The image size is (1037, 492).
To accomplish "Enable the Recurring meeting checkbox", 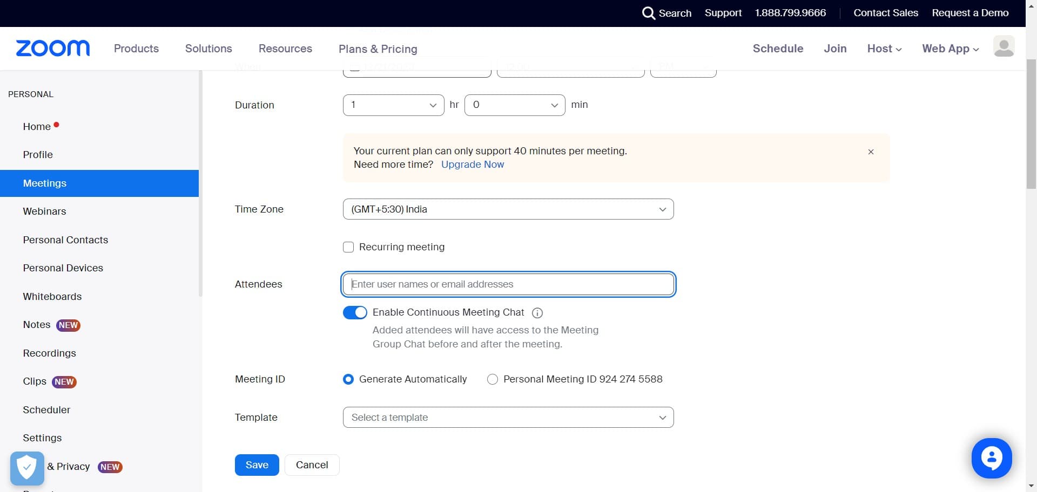I will pos(348,247).
